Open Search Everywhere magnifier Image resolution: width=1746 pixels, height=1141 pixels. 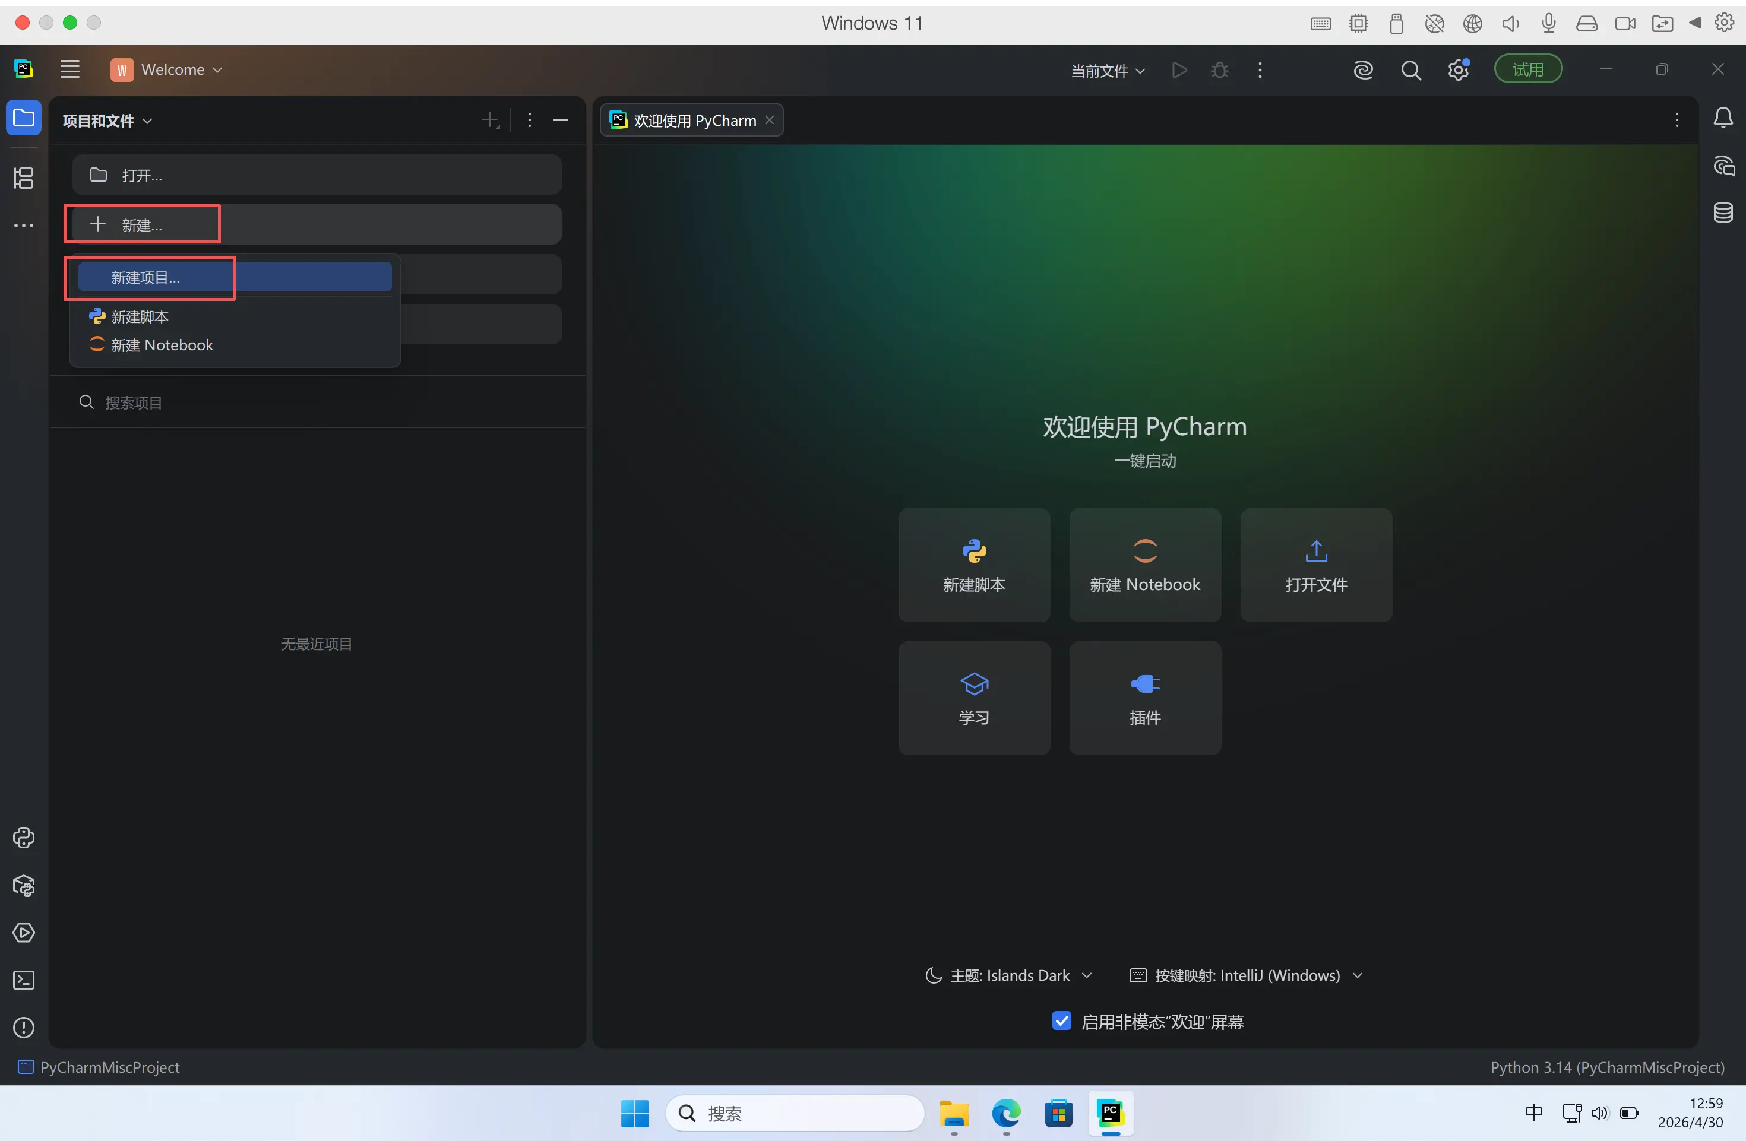pyautogui.click(x=1410, y=71)
